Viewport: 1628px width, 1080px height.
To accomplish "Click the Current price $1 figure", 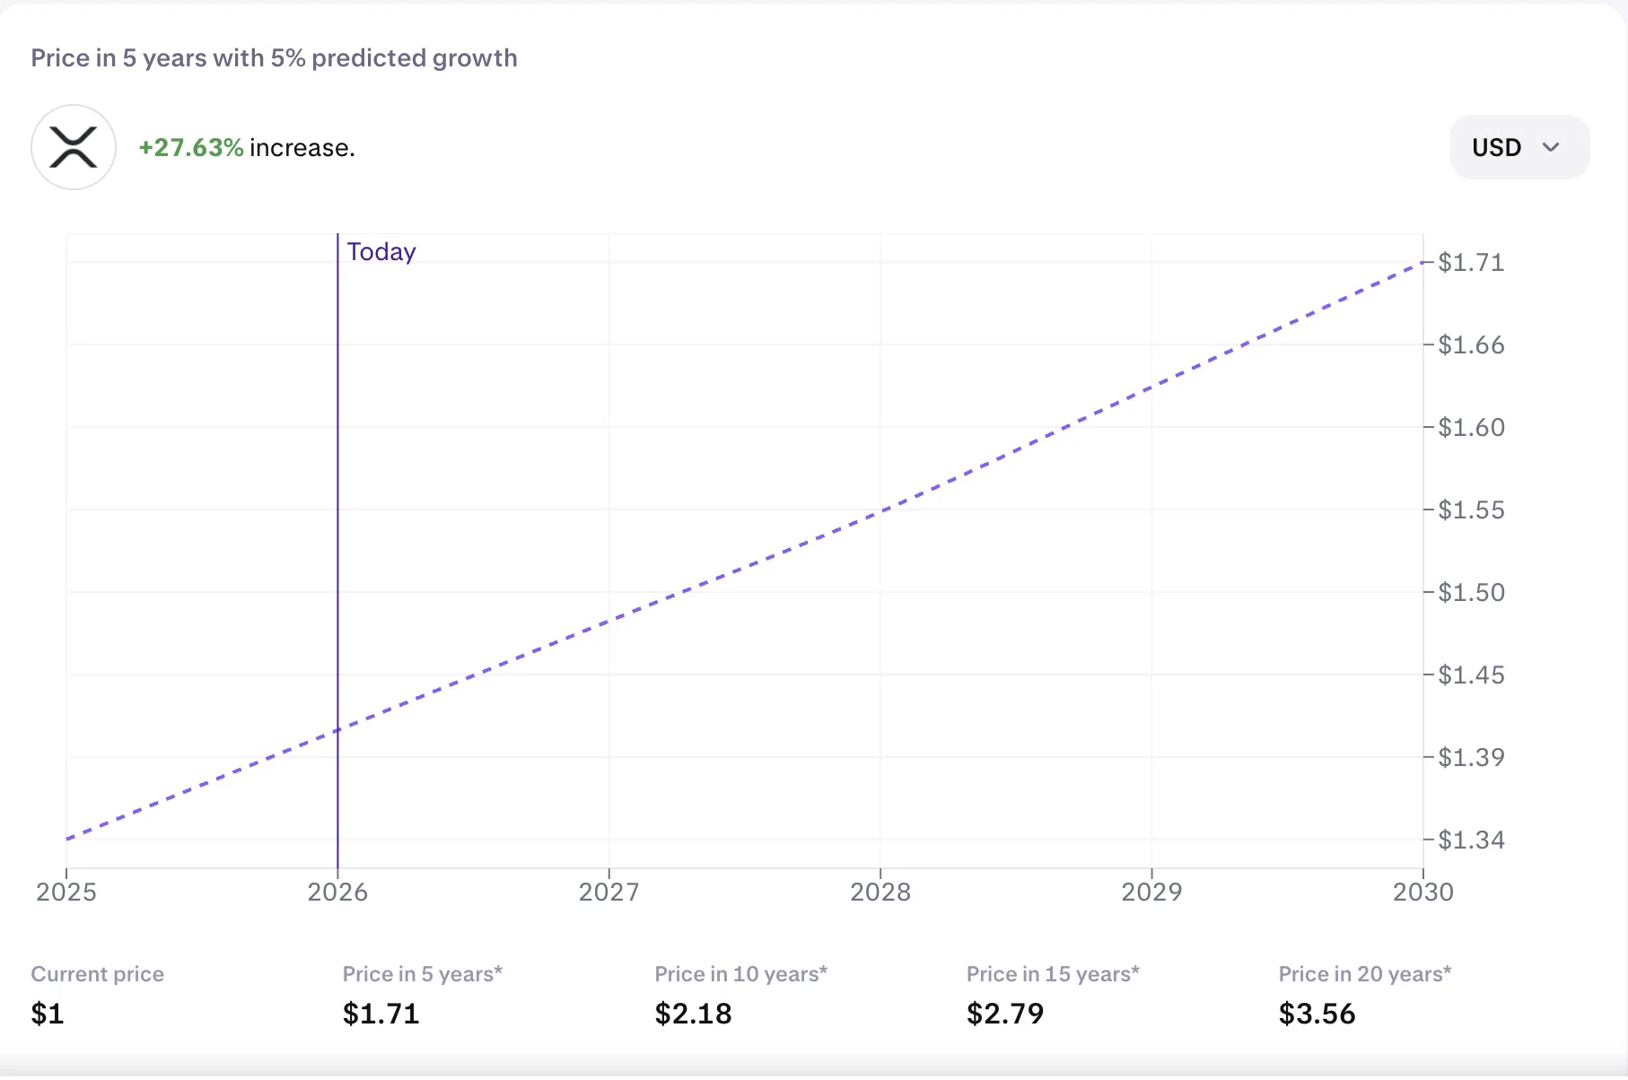I will tap(47, 1014).
